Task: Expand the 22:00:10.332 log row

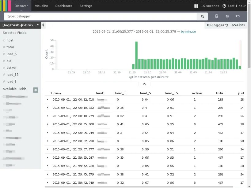Action: [47, 108]
